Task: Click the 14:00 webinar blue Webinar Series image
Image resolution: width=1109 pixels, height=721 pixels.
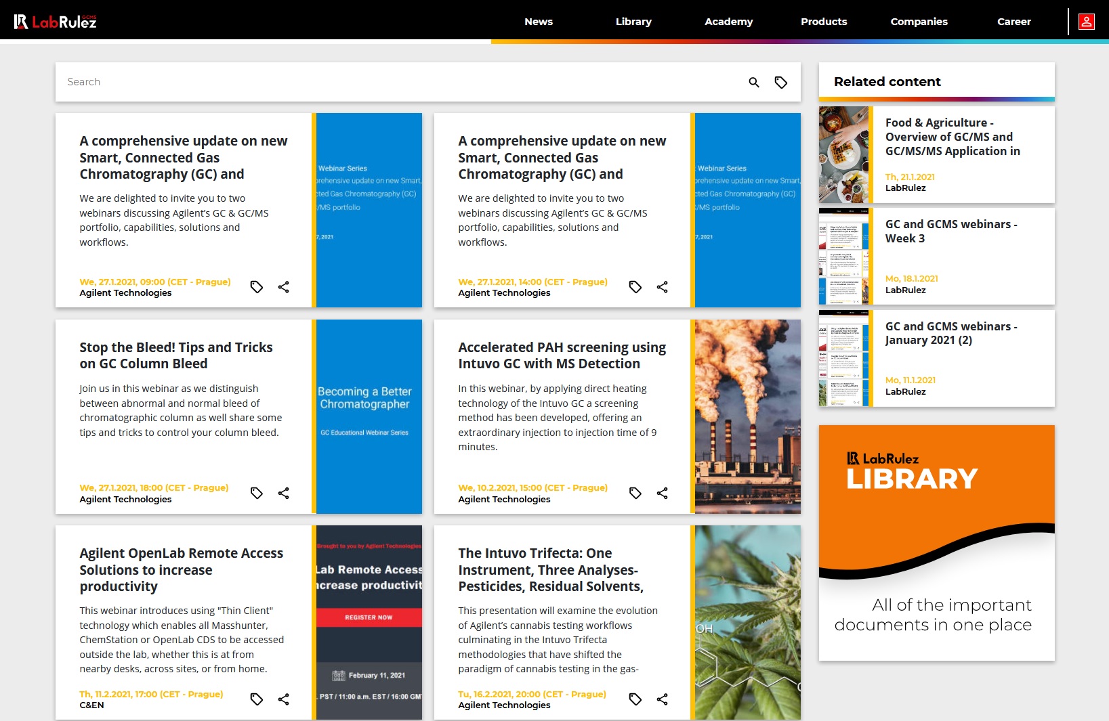Action: tap(748, 210)
